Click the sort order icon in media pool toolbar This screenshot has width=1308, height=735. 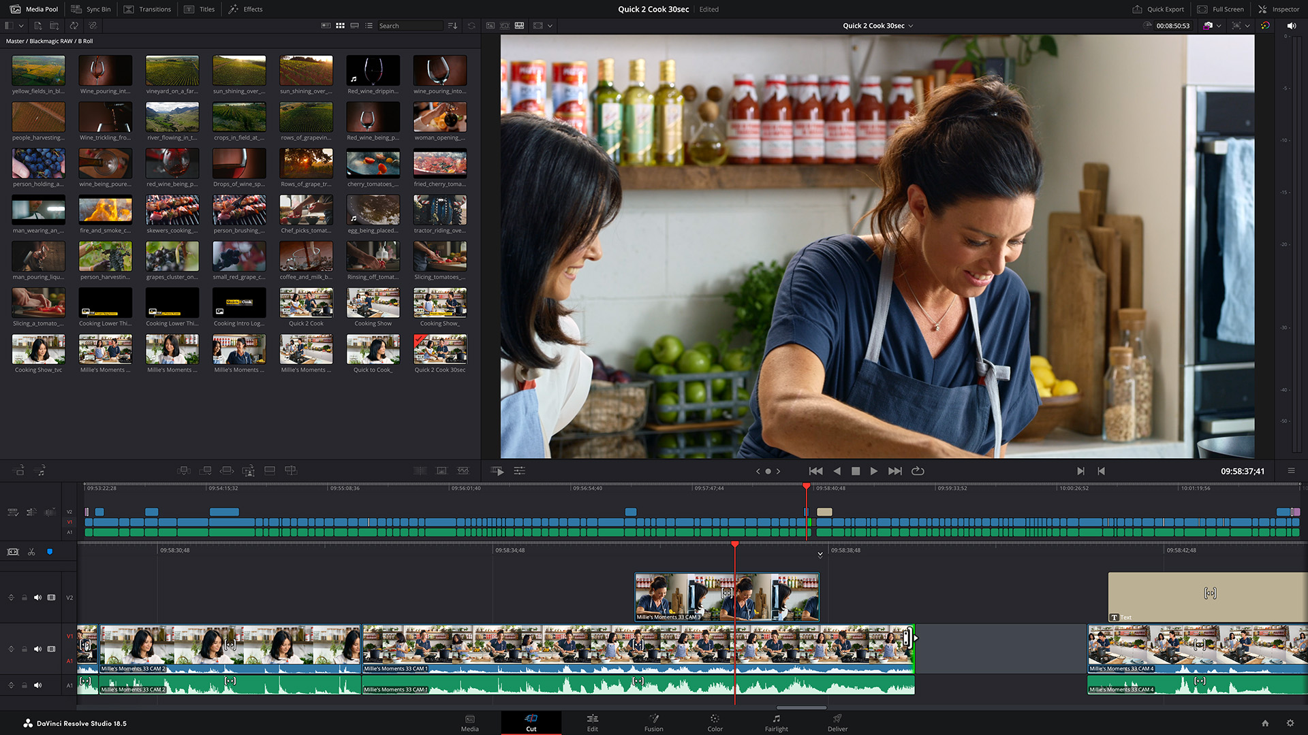(452, 25)
